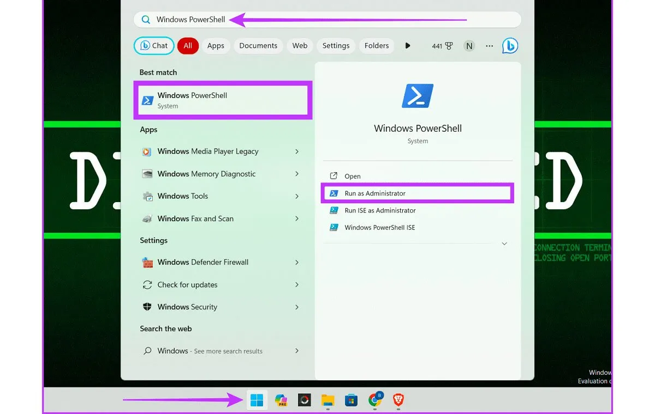Switch to the Apps filter tab
Image resolution: width=655 pixels, height=414 pixels.
pos(216,46)
